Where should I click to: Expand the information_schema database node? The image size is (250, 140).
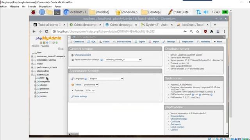(32, 60)
